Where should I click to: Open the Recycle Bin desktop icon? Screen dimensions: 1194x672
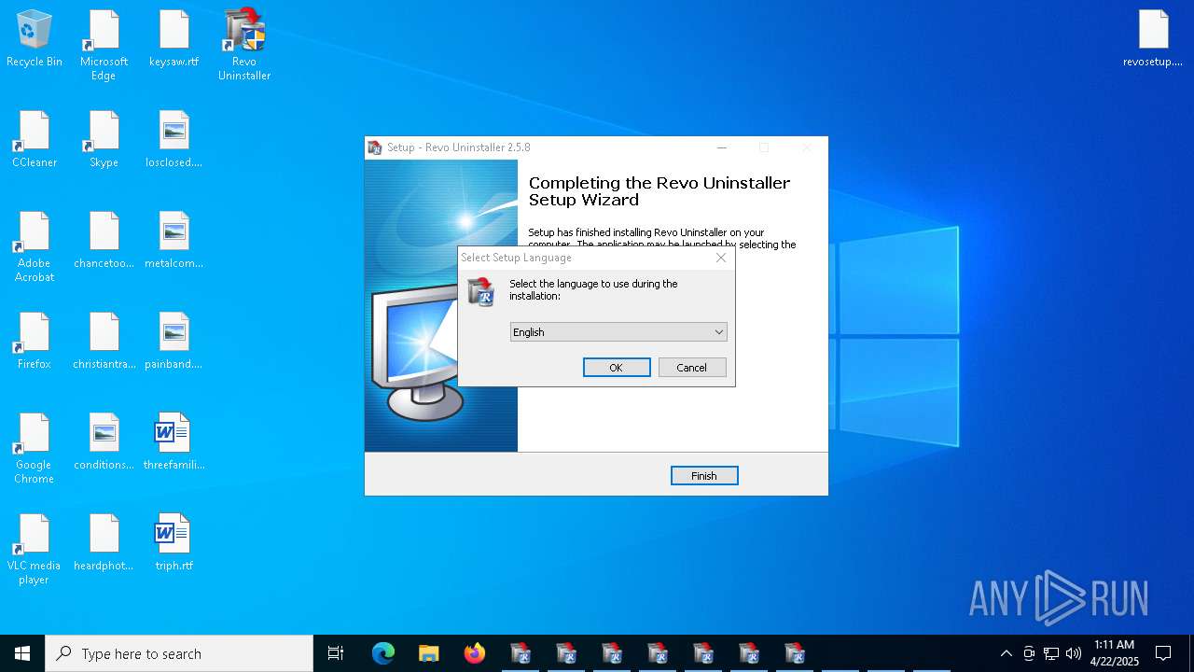(x=35, y=39)
